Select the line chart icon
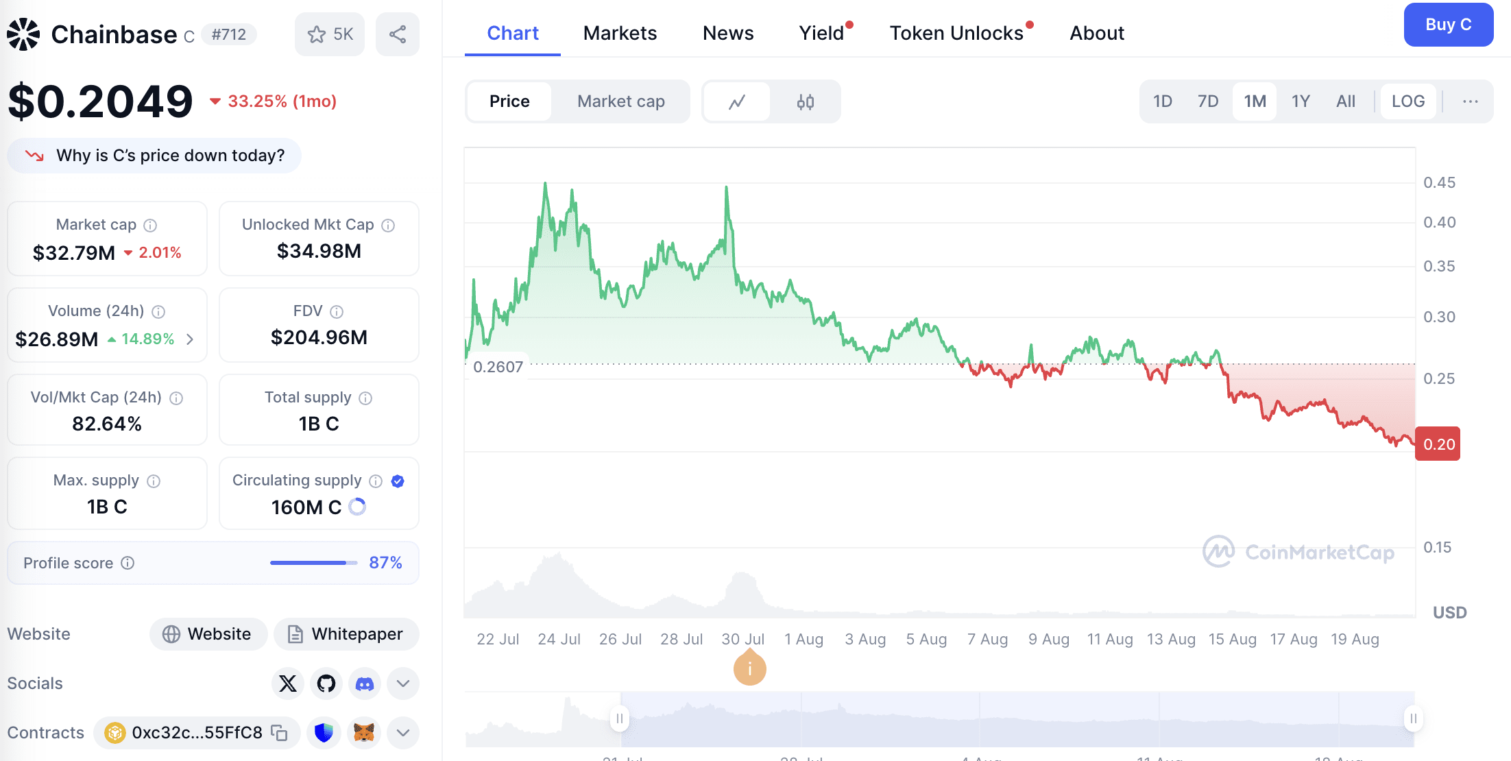 (737, 101)
